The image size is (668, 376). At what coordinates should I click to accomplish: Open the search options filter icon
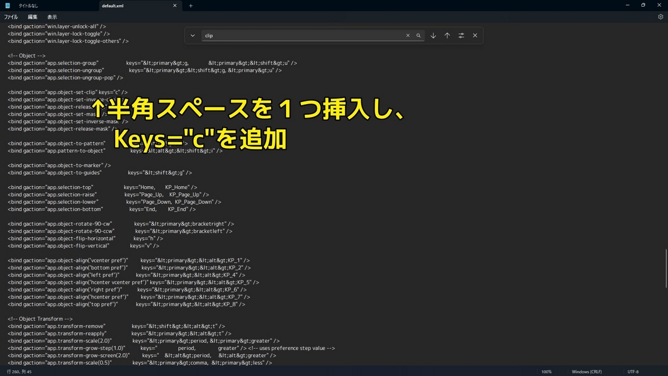point(461,35)
